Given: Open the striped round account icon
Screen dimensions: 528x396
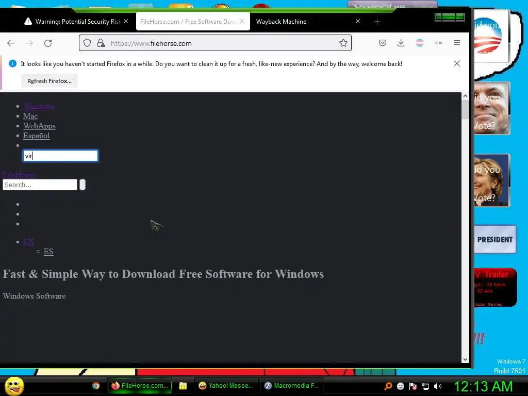Looking at the screenshot, I should click(x=420, y=43).
